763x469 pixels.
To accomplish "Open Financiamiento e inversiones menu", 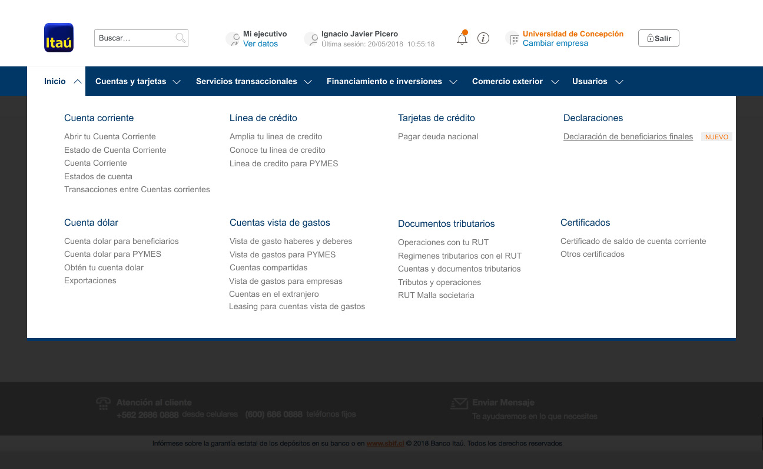I will pos(384,81).
